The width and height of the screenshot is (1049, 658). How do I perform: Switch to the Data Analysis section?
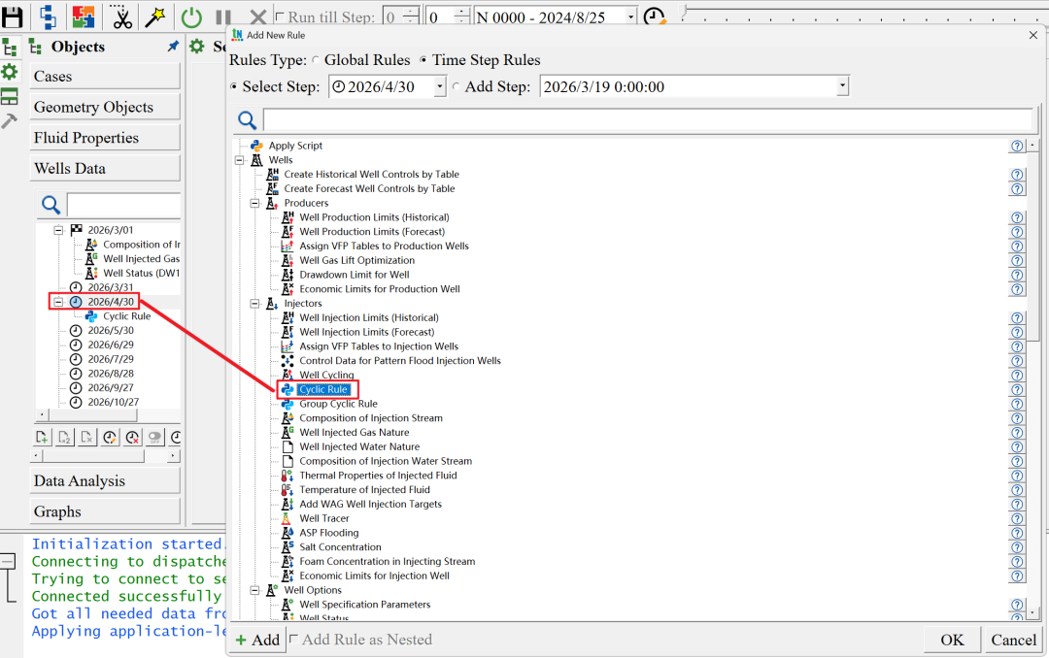point(106,481)
